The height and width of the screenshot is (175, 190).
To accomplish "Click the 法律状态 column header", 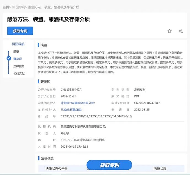I will (x=160, y=169).
